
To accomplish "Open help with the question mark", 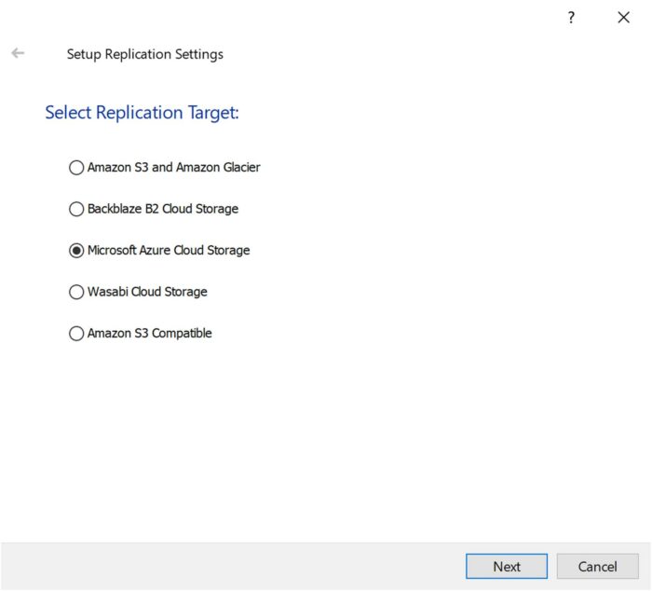I will (x=571, y=18).
